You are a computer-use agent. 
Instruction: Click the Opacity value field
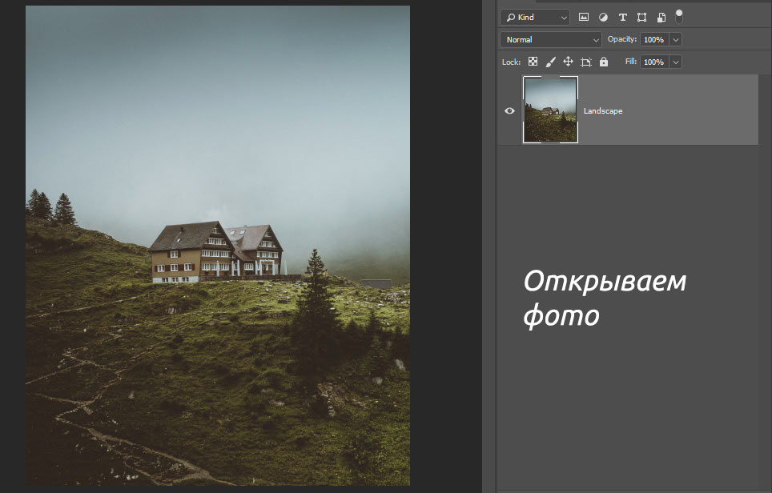pyautogui.click(x=653, y=39)
